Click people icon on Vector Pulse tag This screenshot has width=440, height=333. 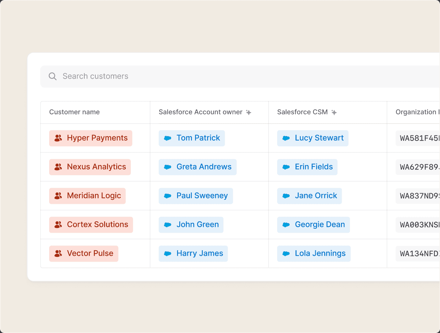(x=58, y=254)
